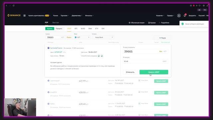Expand the Финансы menu
Screen dimensions: 213x120
(89, 16)
